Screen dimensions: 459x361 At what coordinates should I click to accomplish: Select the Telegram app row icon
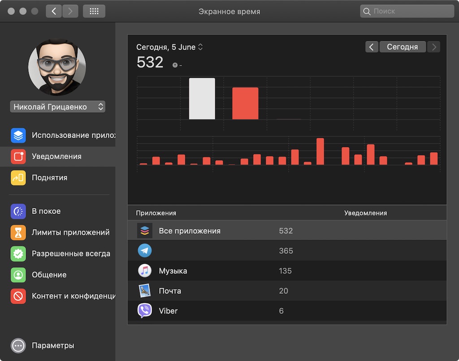[x=145, y=251]
